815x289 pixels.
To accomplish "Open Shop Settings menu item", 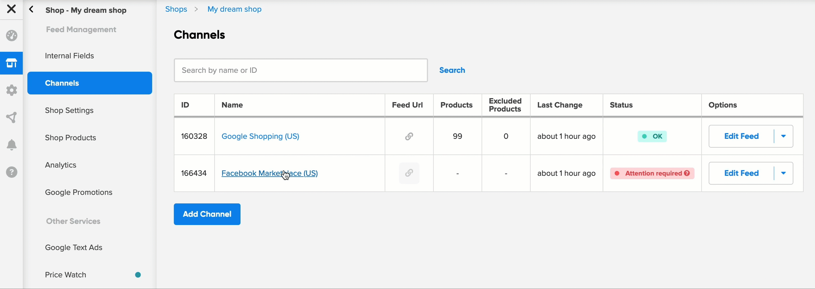I will tap(69, 111).
